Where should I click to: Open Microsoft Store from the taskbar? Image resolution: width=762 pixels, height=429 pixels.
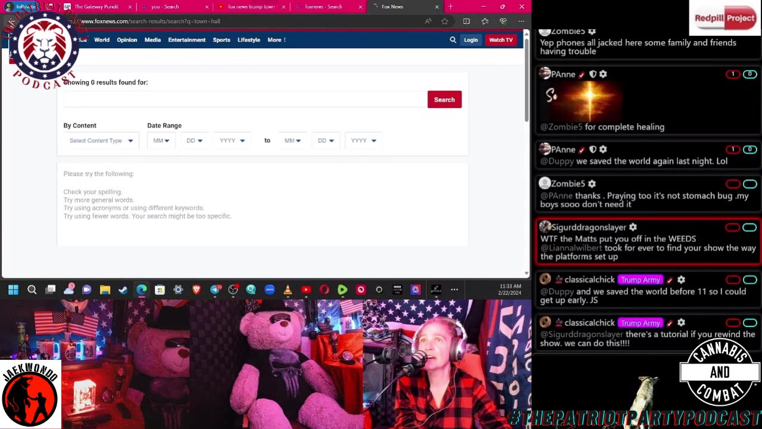click(x=160, y=290)
